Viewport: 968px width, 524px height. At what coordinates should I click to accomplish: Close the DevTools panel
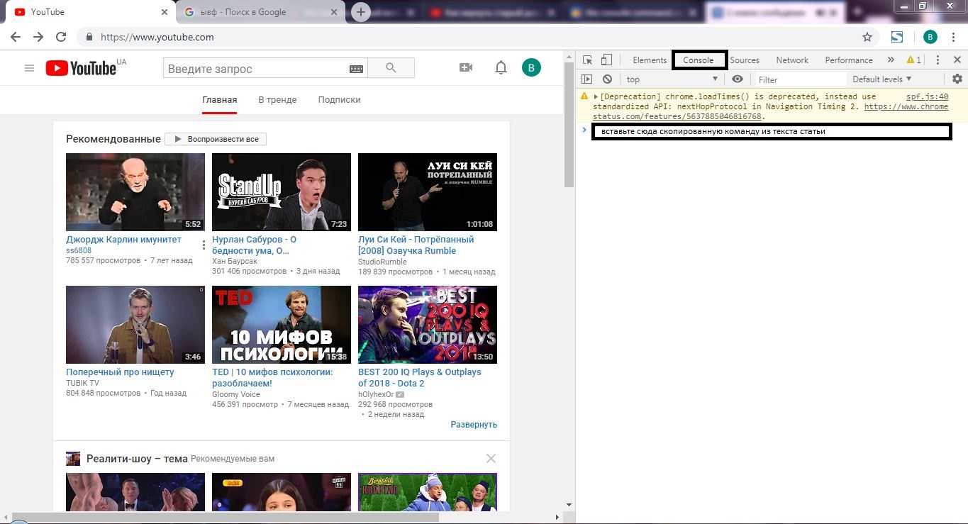[x=957, y=60]
